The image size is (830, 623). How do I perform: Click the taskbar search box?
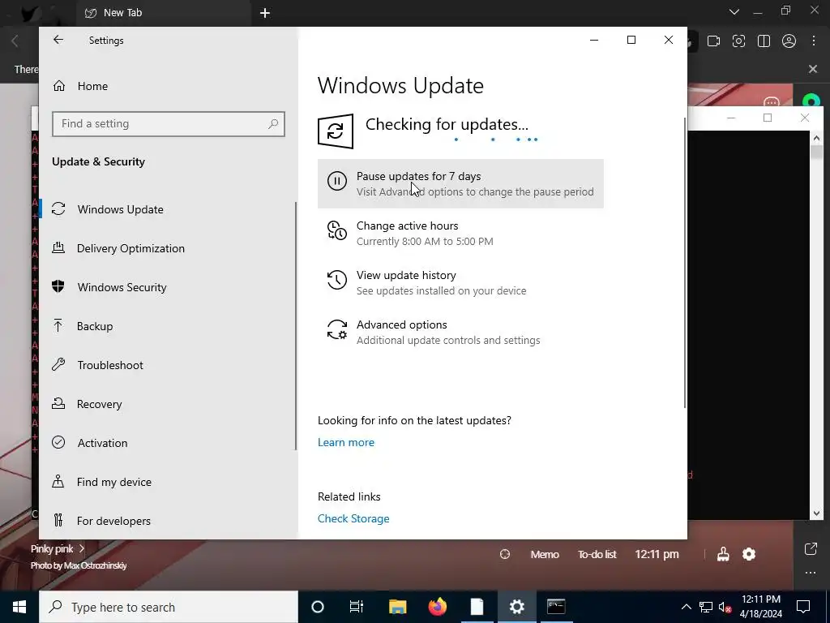[x=169, y=607]
